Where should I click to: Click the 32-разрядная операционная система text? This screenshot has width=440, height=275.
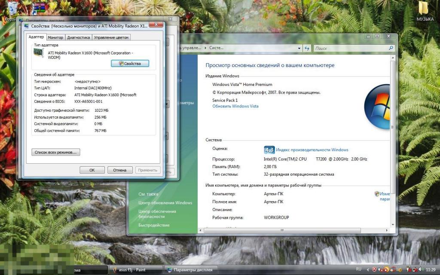(x=299, y=174)
